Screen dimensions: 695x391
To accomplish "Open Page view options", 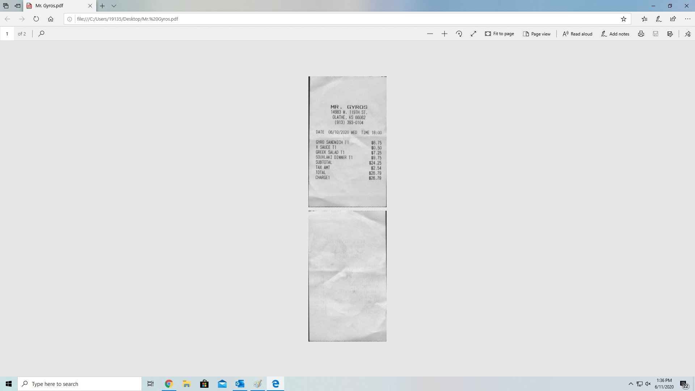I will [537, 34].
